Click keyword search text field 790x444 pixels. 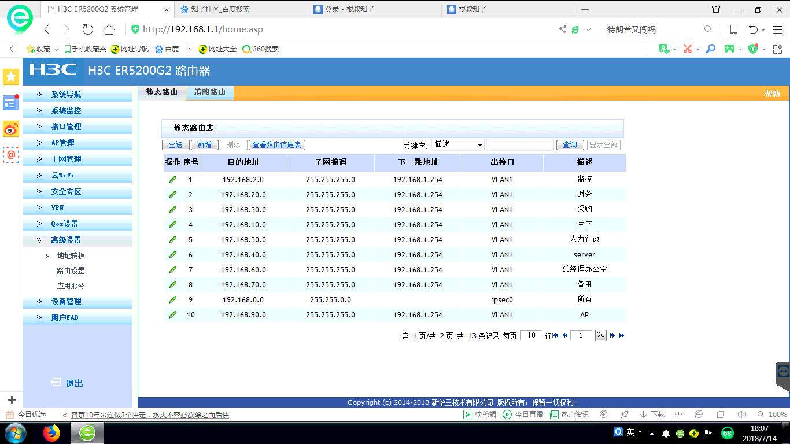(520, 145)
